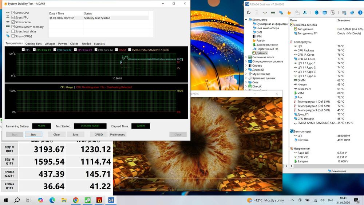Viewport: 364px width, 205px height.
Task: Switch to Cooling Fans tab
Action: coord(33,44)
